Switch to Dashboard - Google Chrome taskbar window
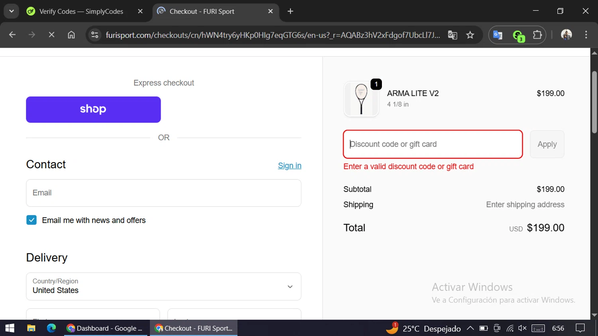This screenshot has width=598, height=336. (105, 328)
